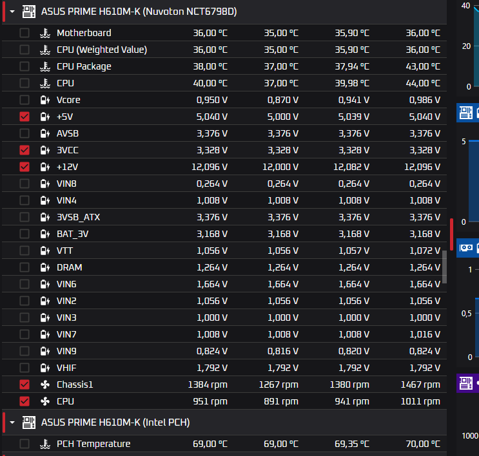Click the purple motherboard graph header icon
The image size is (479, 456).
(466, 383)
